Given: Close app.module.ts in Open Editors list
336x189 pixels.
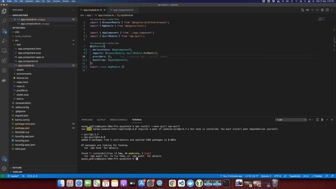Looking at the screenshot, I should 15,19.
